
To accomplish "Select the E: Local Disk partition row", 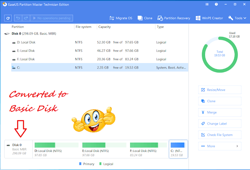I will 100,51.
